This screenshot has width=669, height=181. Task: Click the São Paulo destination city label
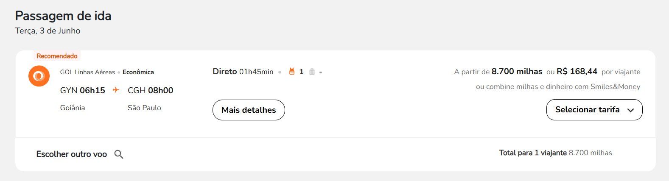[144, 108]
